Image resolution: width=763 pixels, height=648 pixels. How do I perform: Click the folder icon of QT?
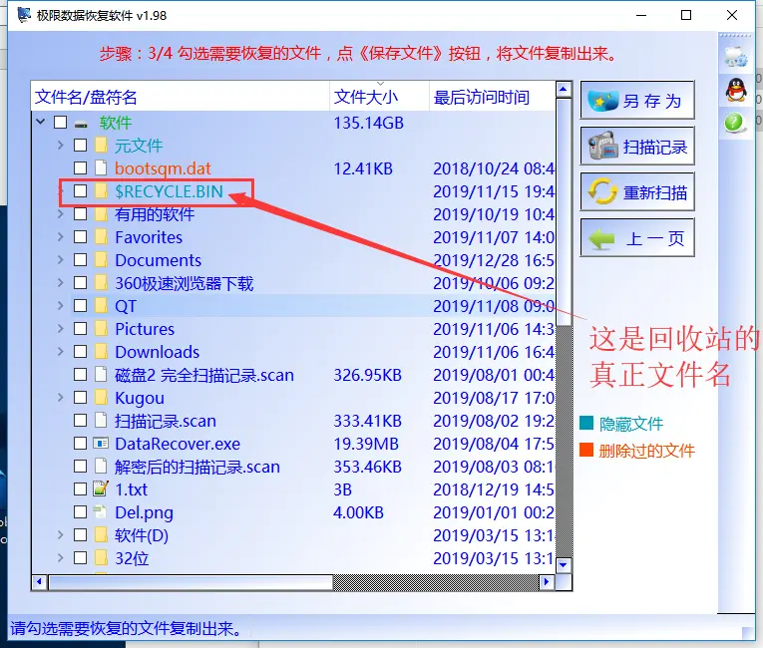click(x=101, y=305)
